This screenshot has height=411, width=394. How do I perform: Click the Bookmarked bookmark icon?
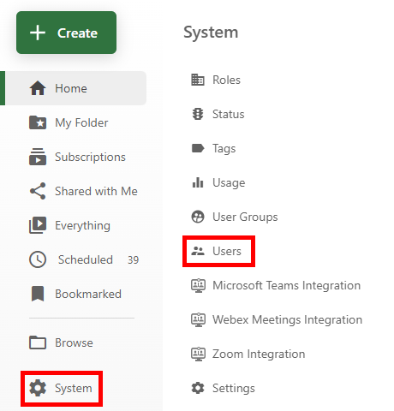tap(38, 294)
